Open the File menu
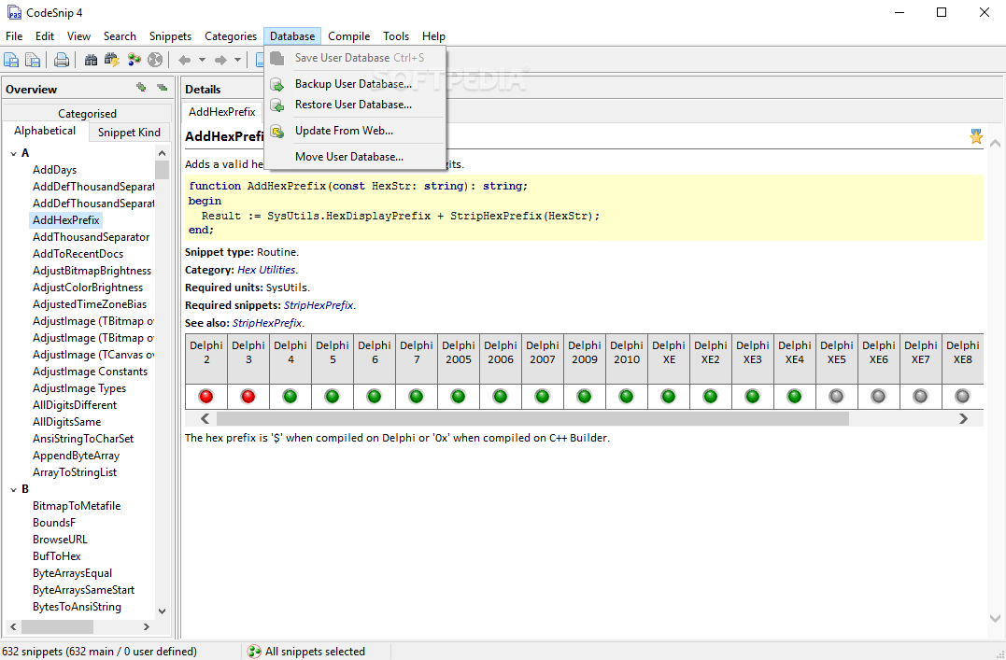1006x660 pixels. 14,36
